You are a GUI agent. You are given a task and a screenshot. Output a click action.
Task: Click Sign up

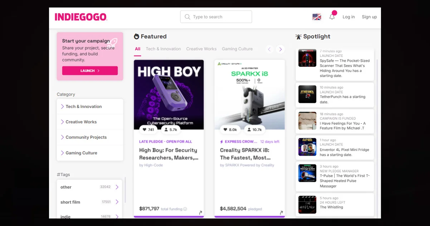369,17
